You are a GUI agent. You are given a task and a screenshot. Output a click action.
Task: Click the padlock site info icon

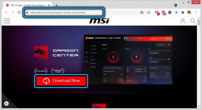27,12
